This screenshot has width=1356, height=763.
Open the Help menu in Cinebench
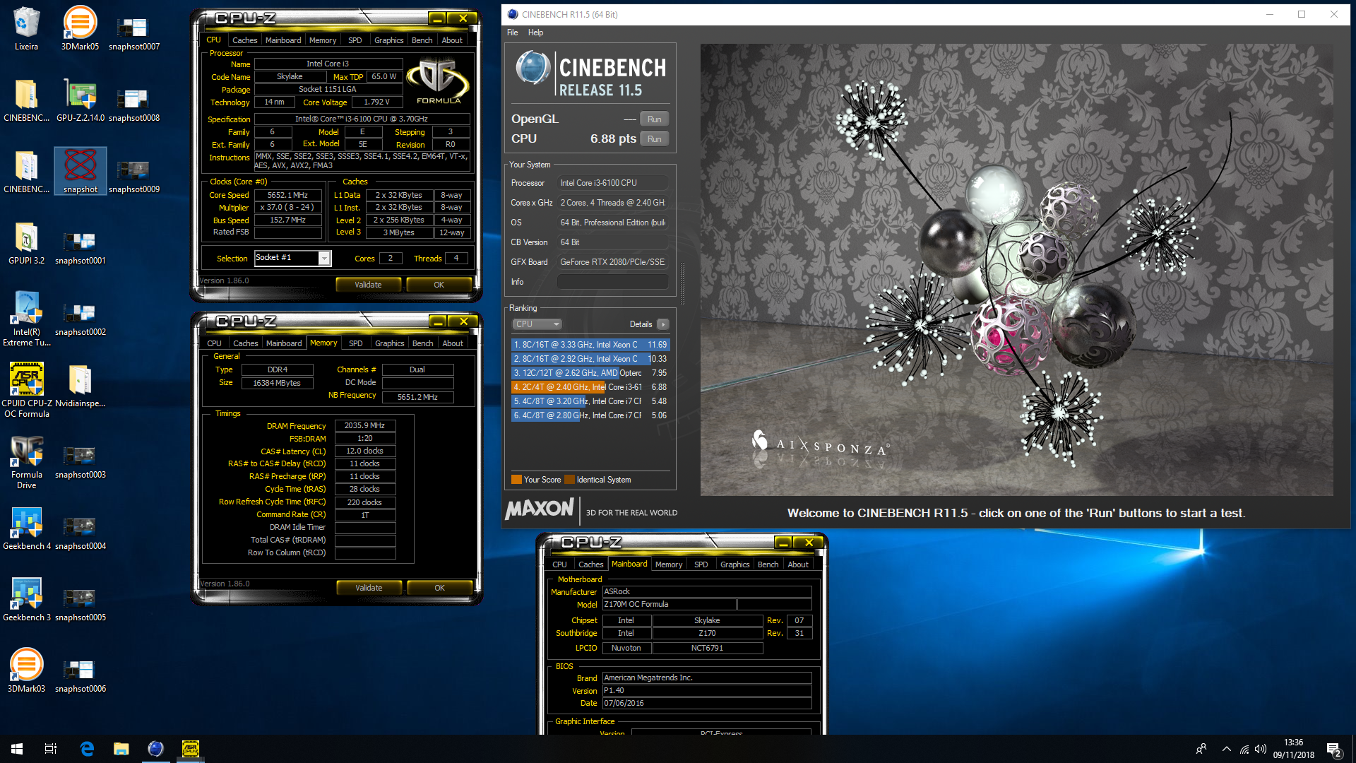pyautogui.click(x=536, y=32)
